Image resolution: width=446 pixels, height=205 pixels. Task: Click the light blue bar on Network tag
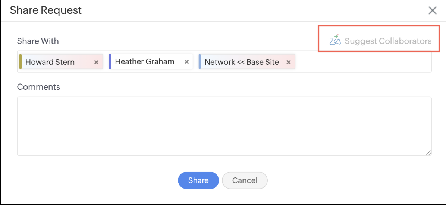click(200, 62)
